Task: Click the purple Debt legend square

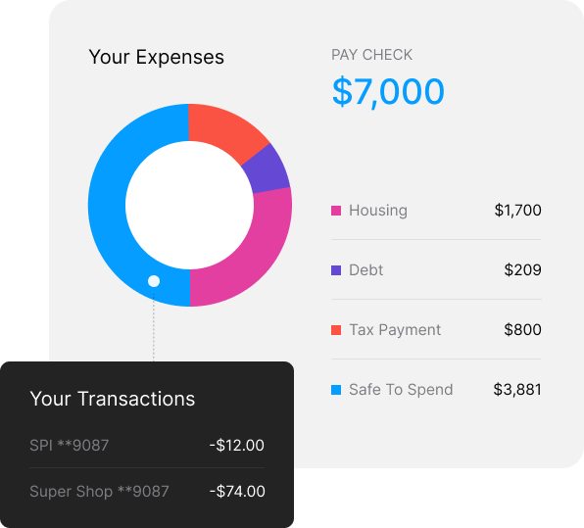Action: pos(336,270)
